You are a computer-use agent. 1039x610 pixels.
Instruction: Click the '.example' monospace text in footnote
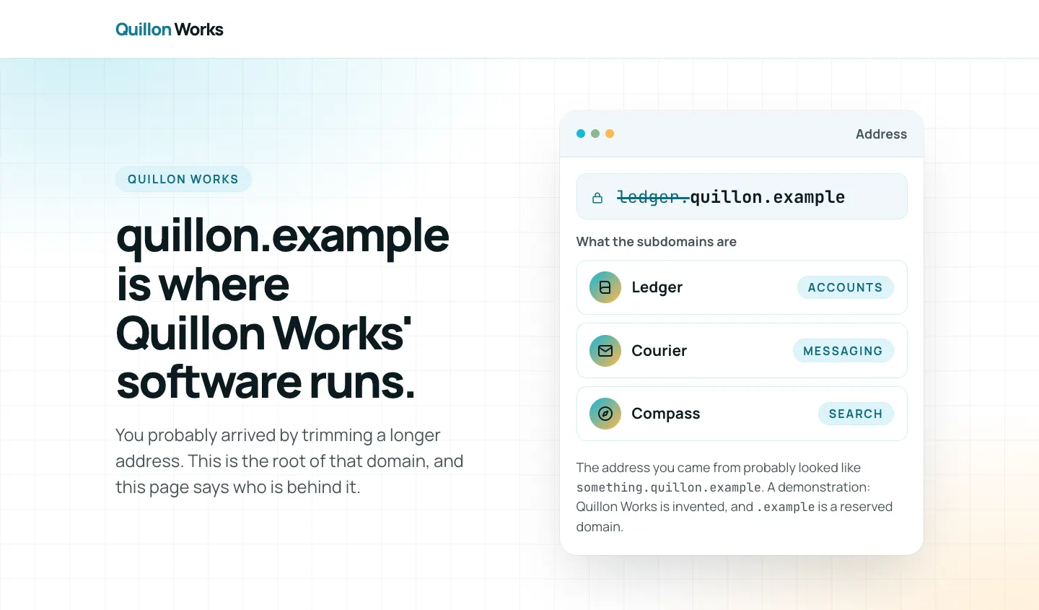tap(786, 507)
